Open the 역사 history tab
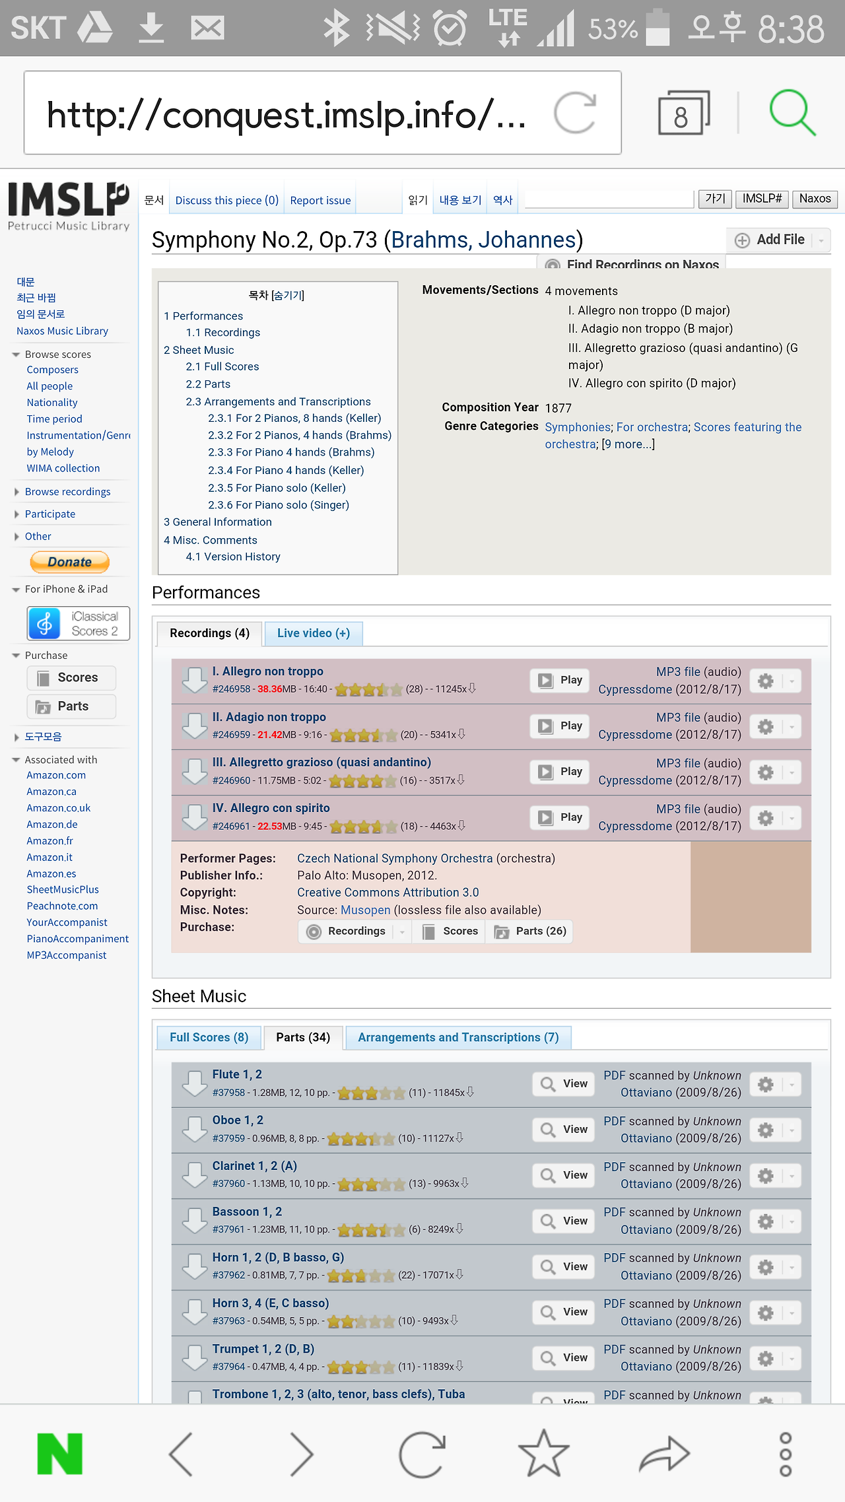Screen dimensions: 845x1502 click(503, 199)
